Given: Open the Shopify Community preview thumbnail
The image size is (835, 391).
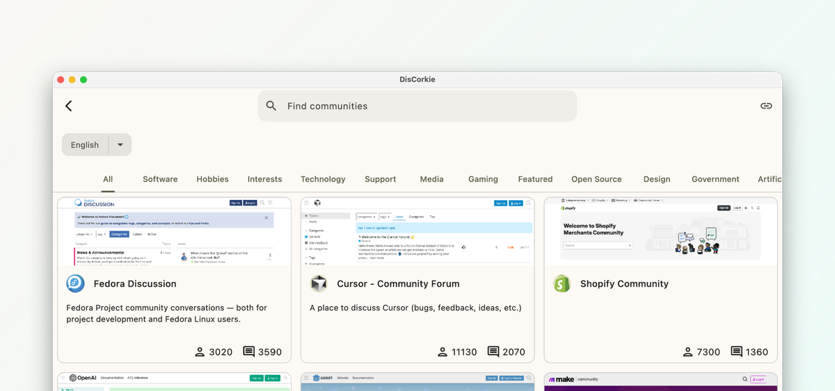Looking at the screenshot, I should coord(661,231).
